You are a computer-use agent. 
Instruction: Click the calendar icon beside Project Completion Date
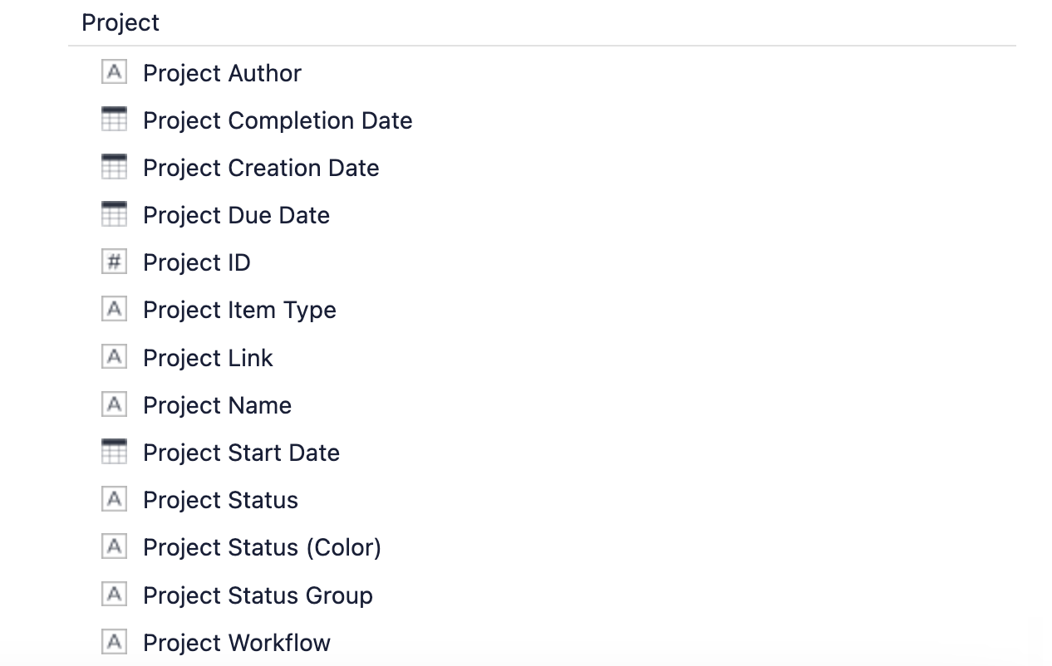coord(114,120)
